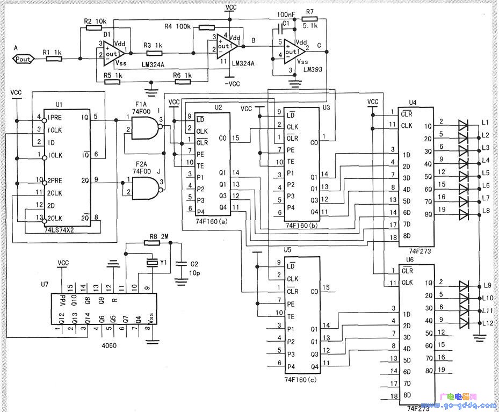Screen dimensions: 499x412
Task: Select the LED diode for L12
Action: [x=464, y=323]
